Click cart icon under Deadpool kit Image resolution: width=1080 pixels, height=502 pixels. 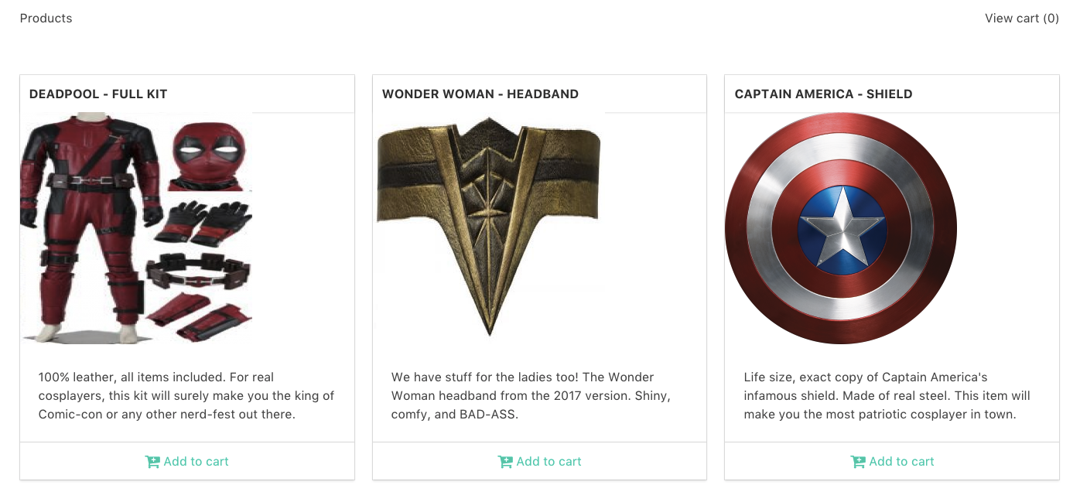tap(152, 462)
